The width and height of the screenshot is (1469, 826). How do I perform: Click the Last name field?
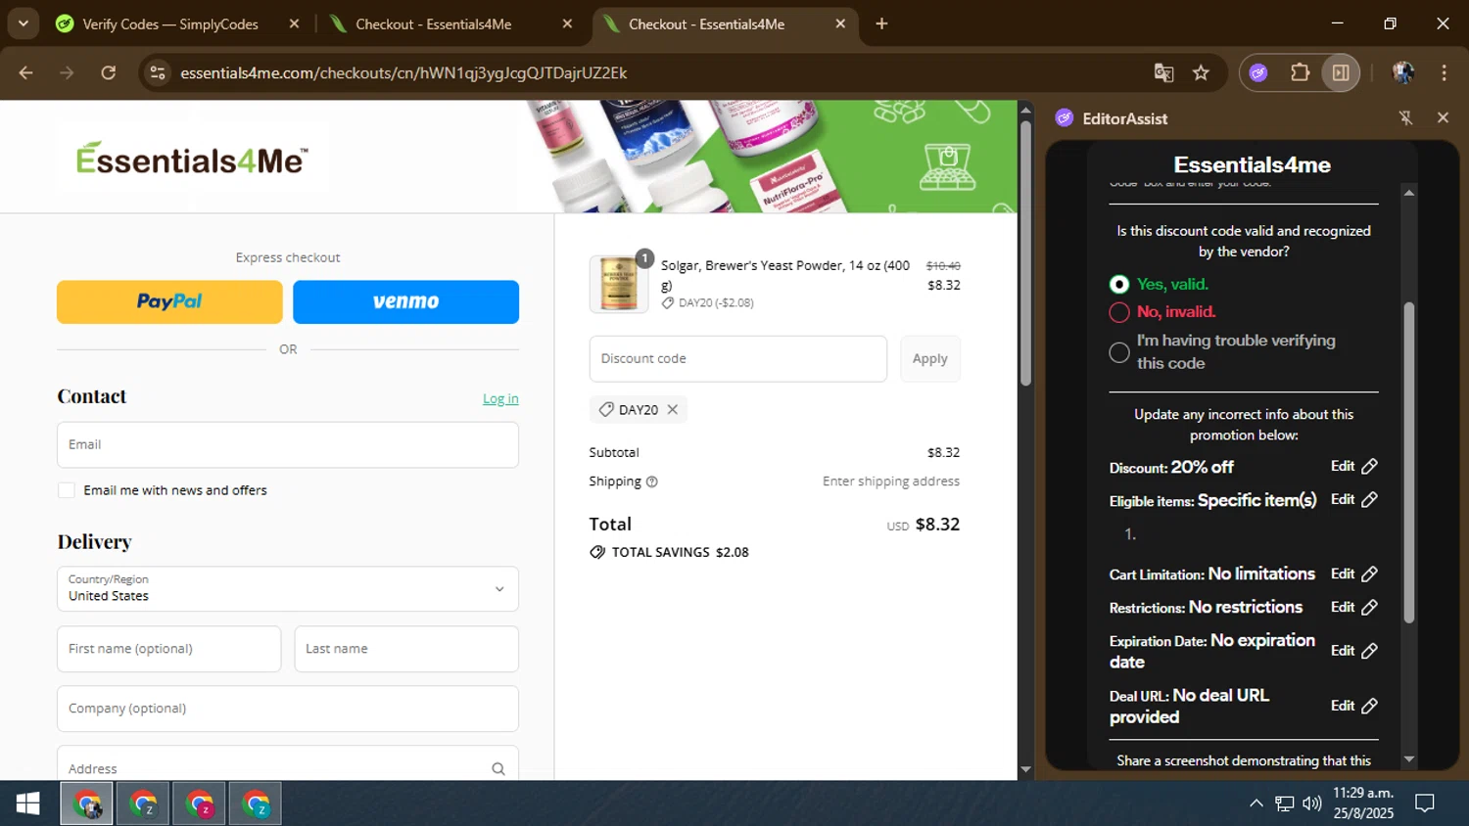406,649
